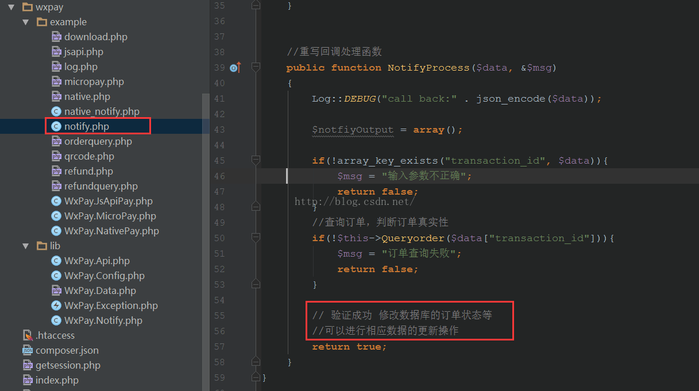Click line number 57 in the gutter
699x391 pixels.
[219, 347]
